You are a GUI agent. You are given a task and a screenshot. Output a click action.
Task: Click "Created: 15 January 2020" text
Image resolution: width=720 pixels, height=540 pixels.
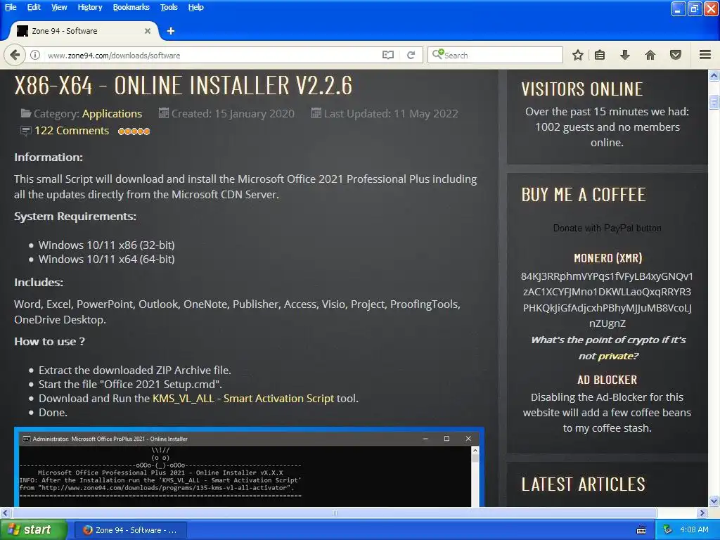tap(233, 113)
